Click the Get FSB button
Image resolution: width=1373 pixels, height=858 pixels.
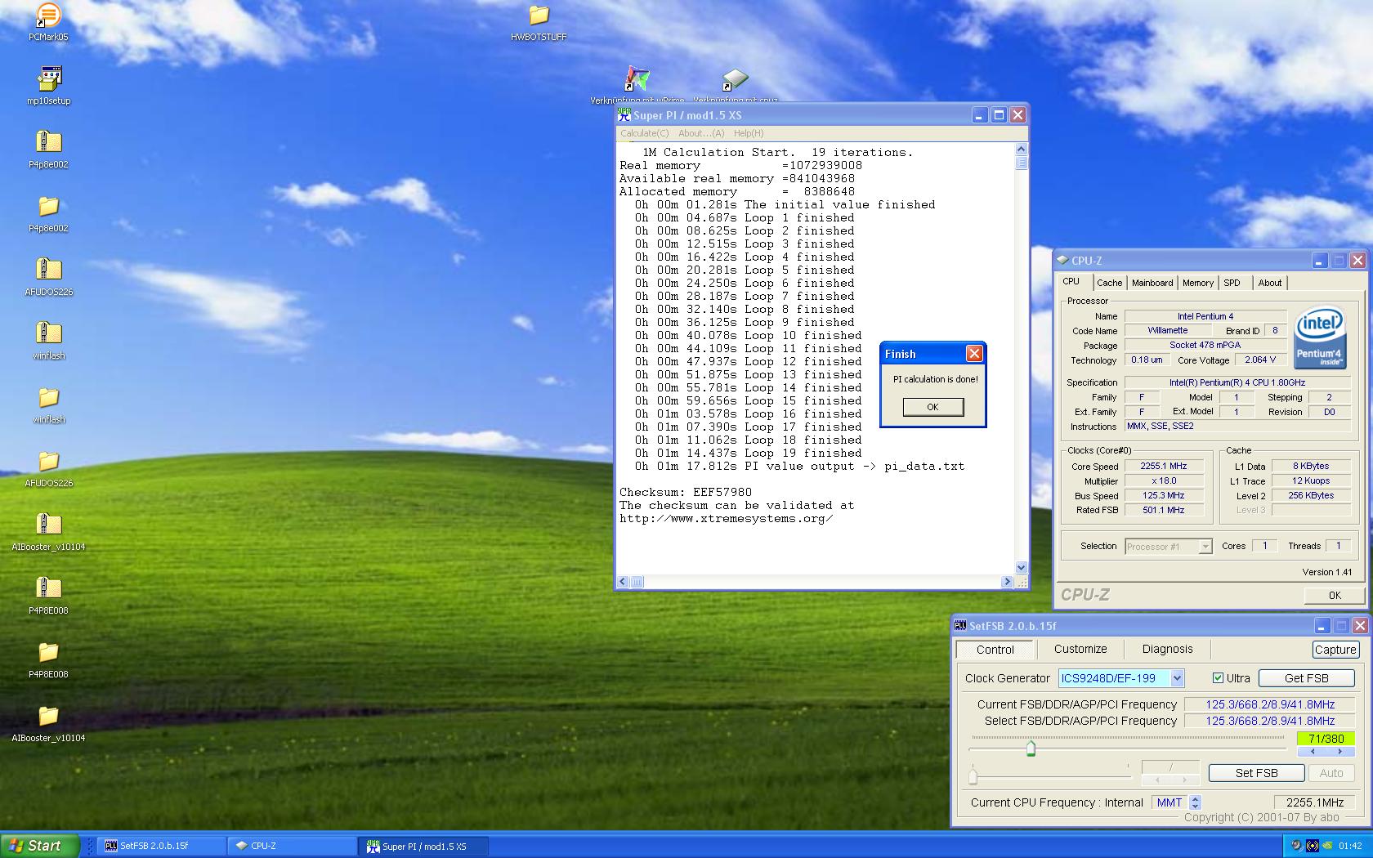tap(1306, 678)
